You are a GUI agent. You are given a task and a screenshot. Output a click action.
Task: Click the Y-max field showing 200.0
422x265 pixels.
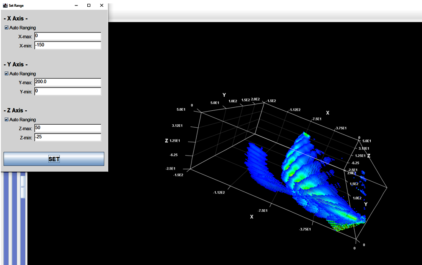click(x=68, y=82)
